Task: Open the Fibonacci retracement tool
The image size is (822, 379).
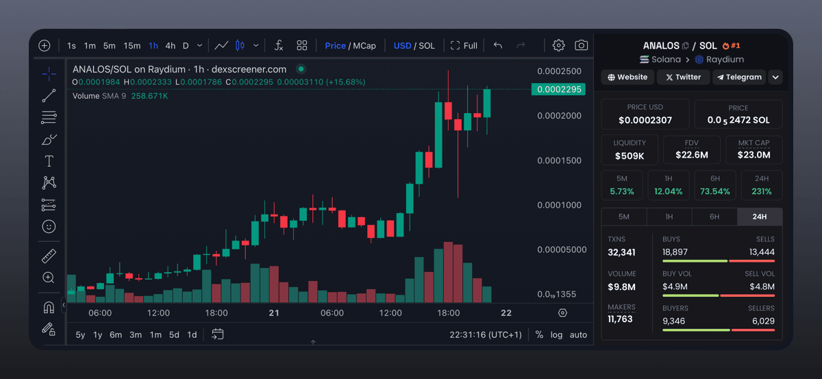Action: [49, 117]
